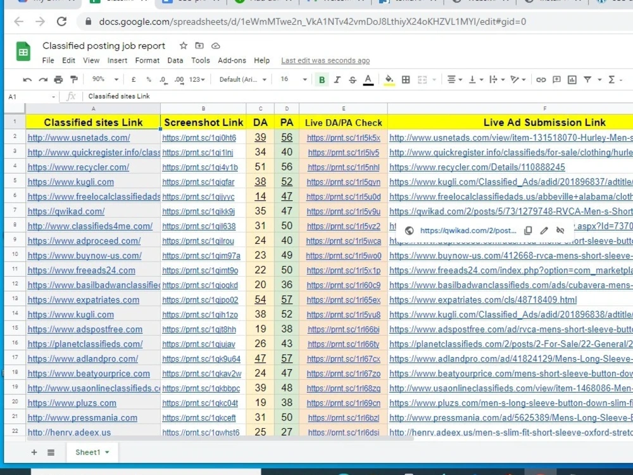Viewport: 633px width, 475px height.
Task: Open the Tools menu
Action: pos(200,60)
